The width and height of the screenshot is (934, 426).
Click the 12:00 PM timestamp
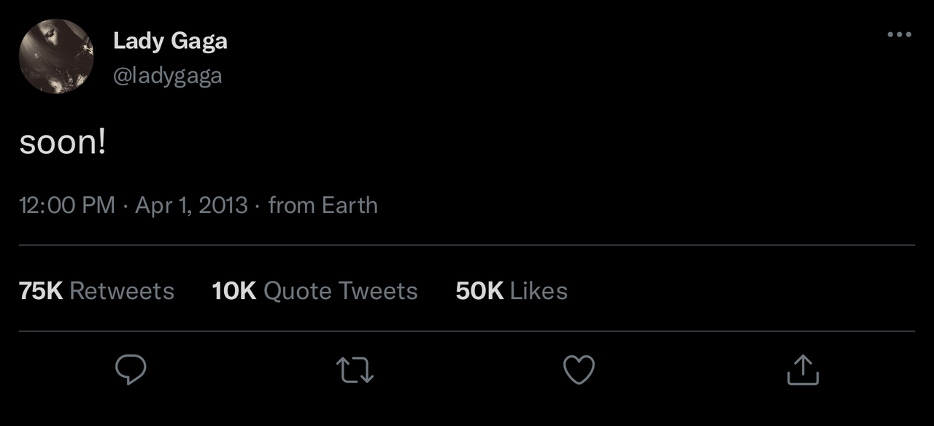[x=67, y=205]
